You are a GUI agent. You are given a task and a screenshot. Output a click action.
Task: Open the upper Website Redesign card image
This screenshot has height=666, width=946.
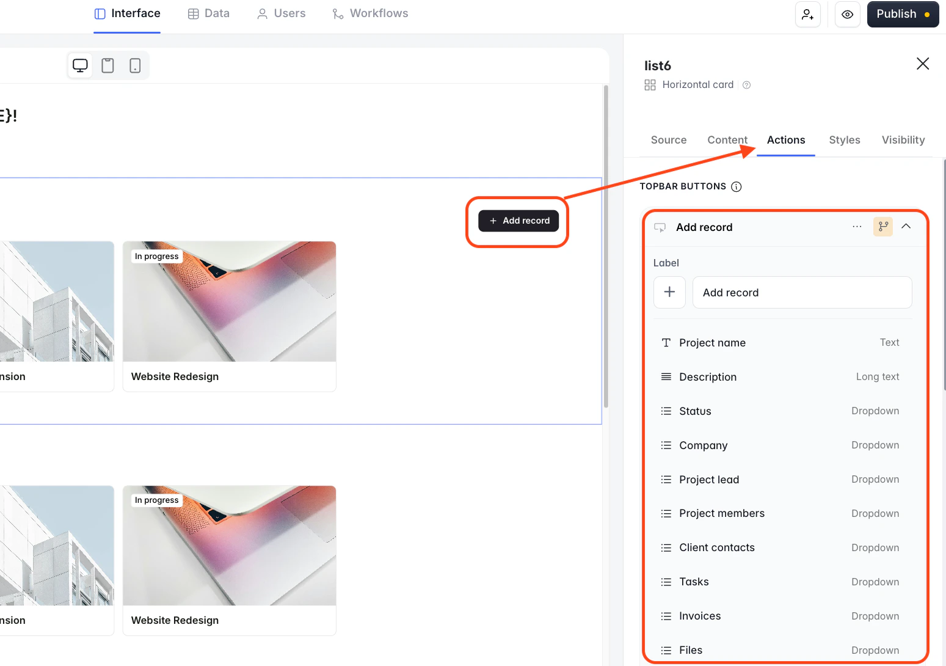click(230, 301)
